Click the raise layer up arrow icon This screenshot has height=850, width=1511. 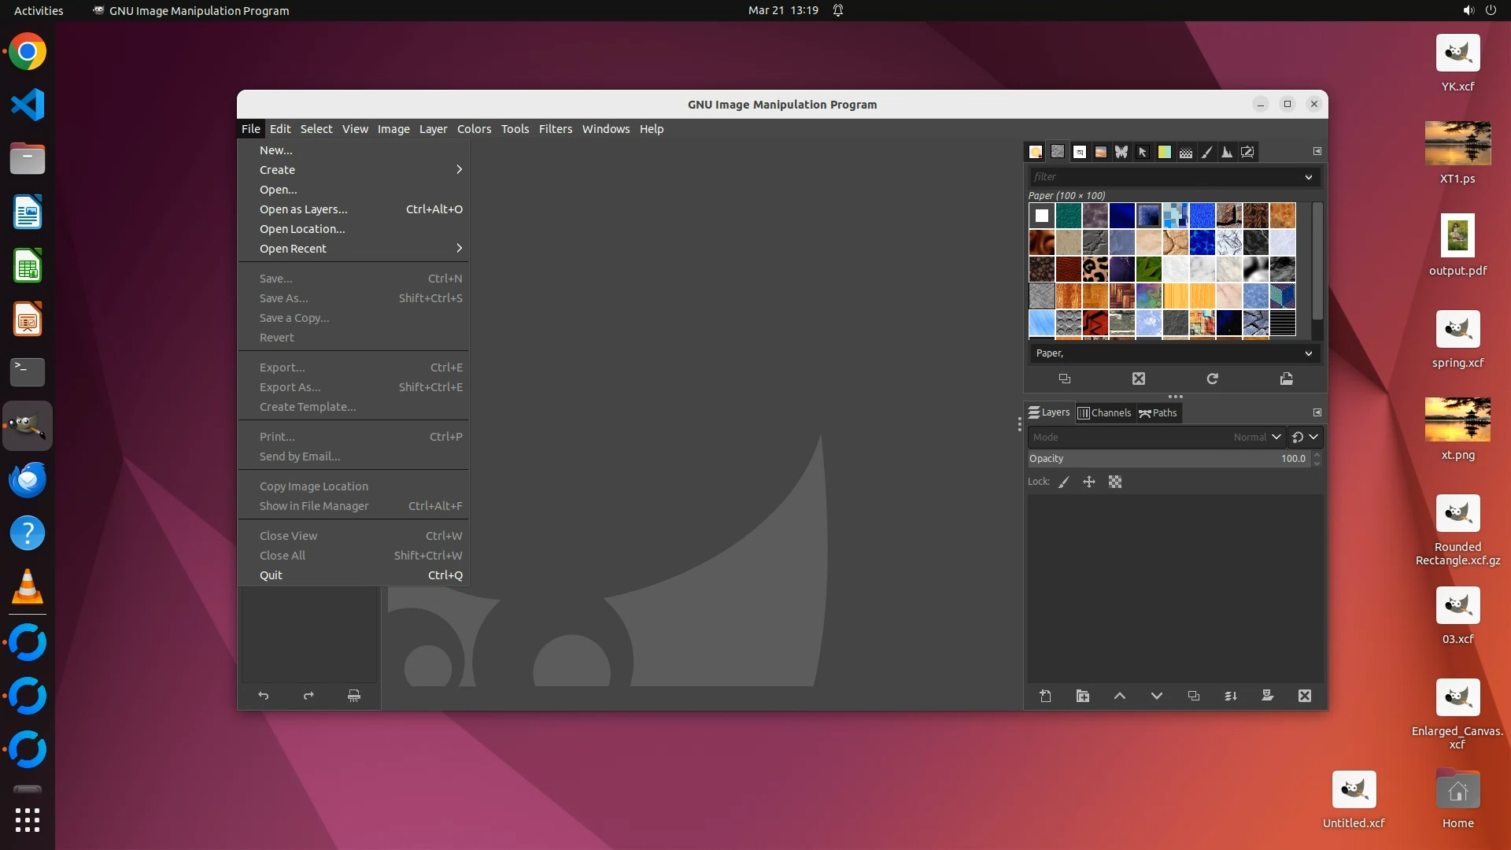(1119, 696)
